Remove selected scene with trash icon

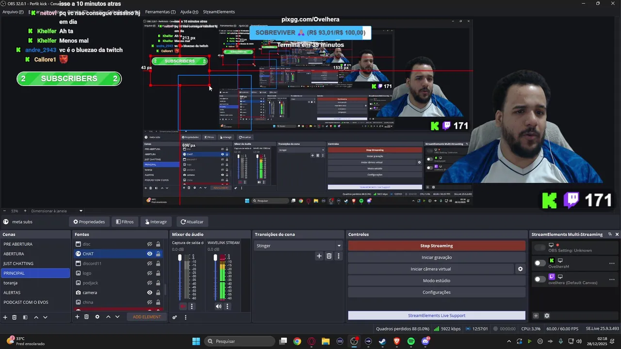click(x=15, y=317)
